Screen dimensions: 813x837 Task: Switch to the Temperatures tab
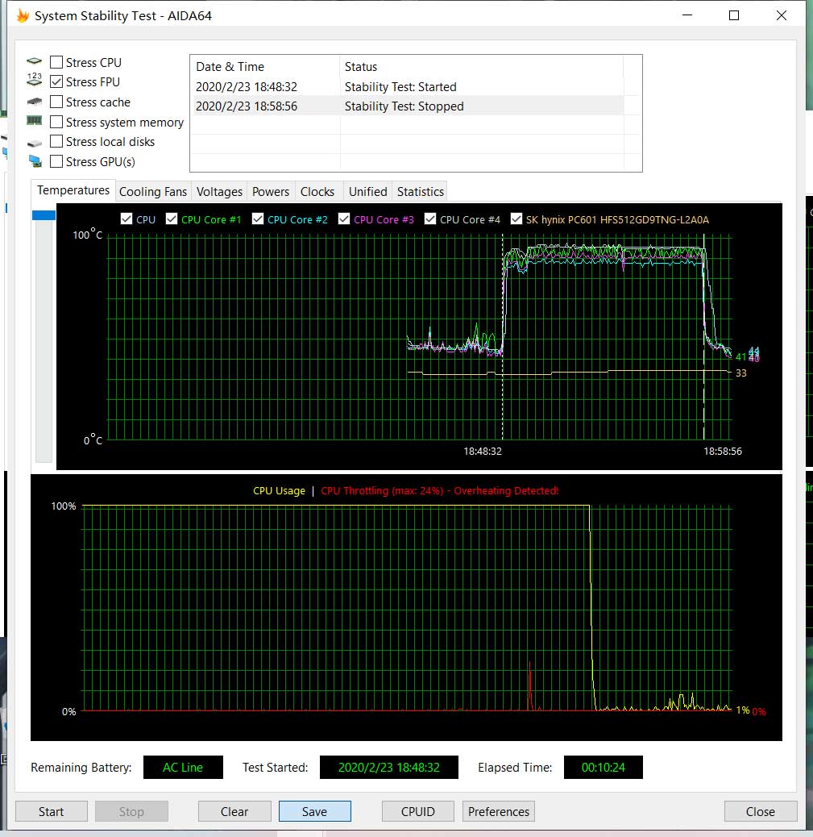tap(73, 190)
